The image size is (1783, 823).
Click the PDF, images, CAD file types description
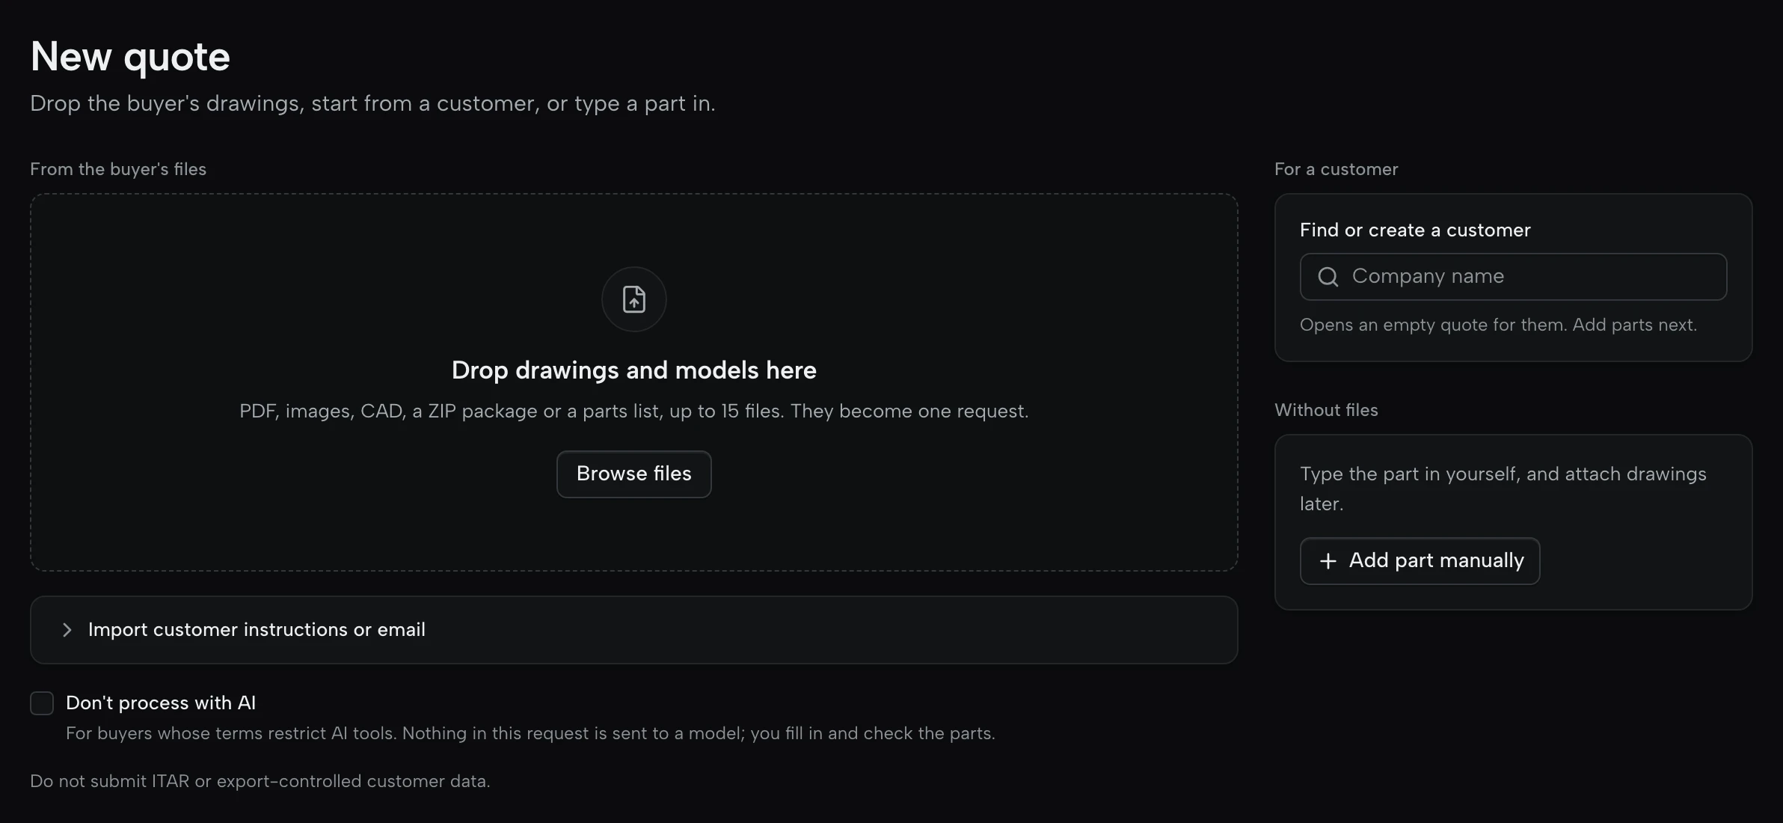633,411
